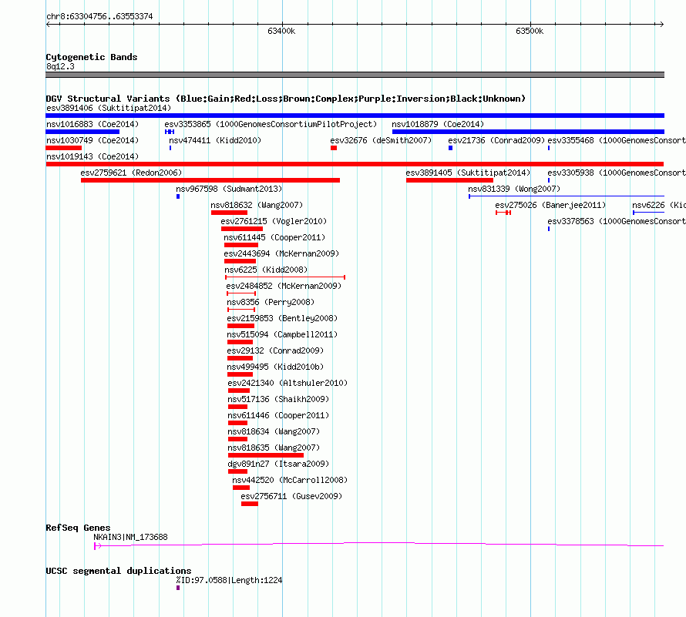This screenshot has width=686, height=617.
Task: Select nsv818632 (Wang2007) variant label
Action: click(x=257, y=205)
